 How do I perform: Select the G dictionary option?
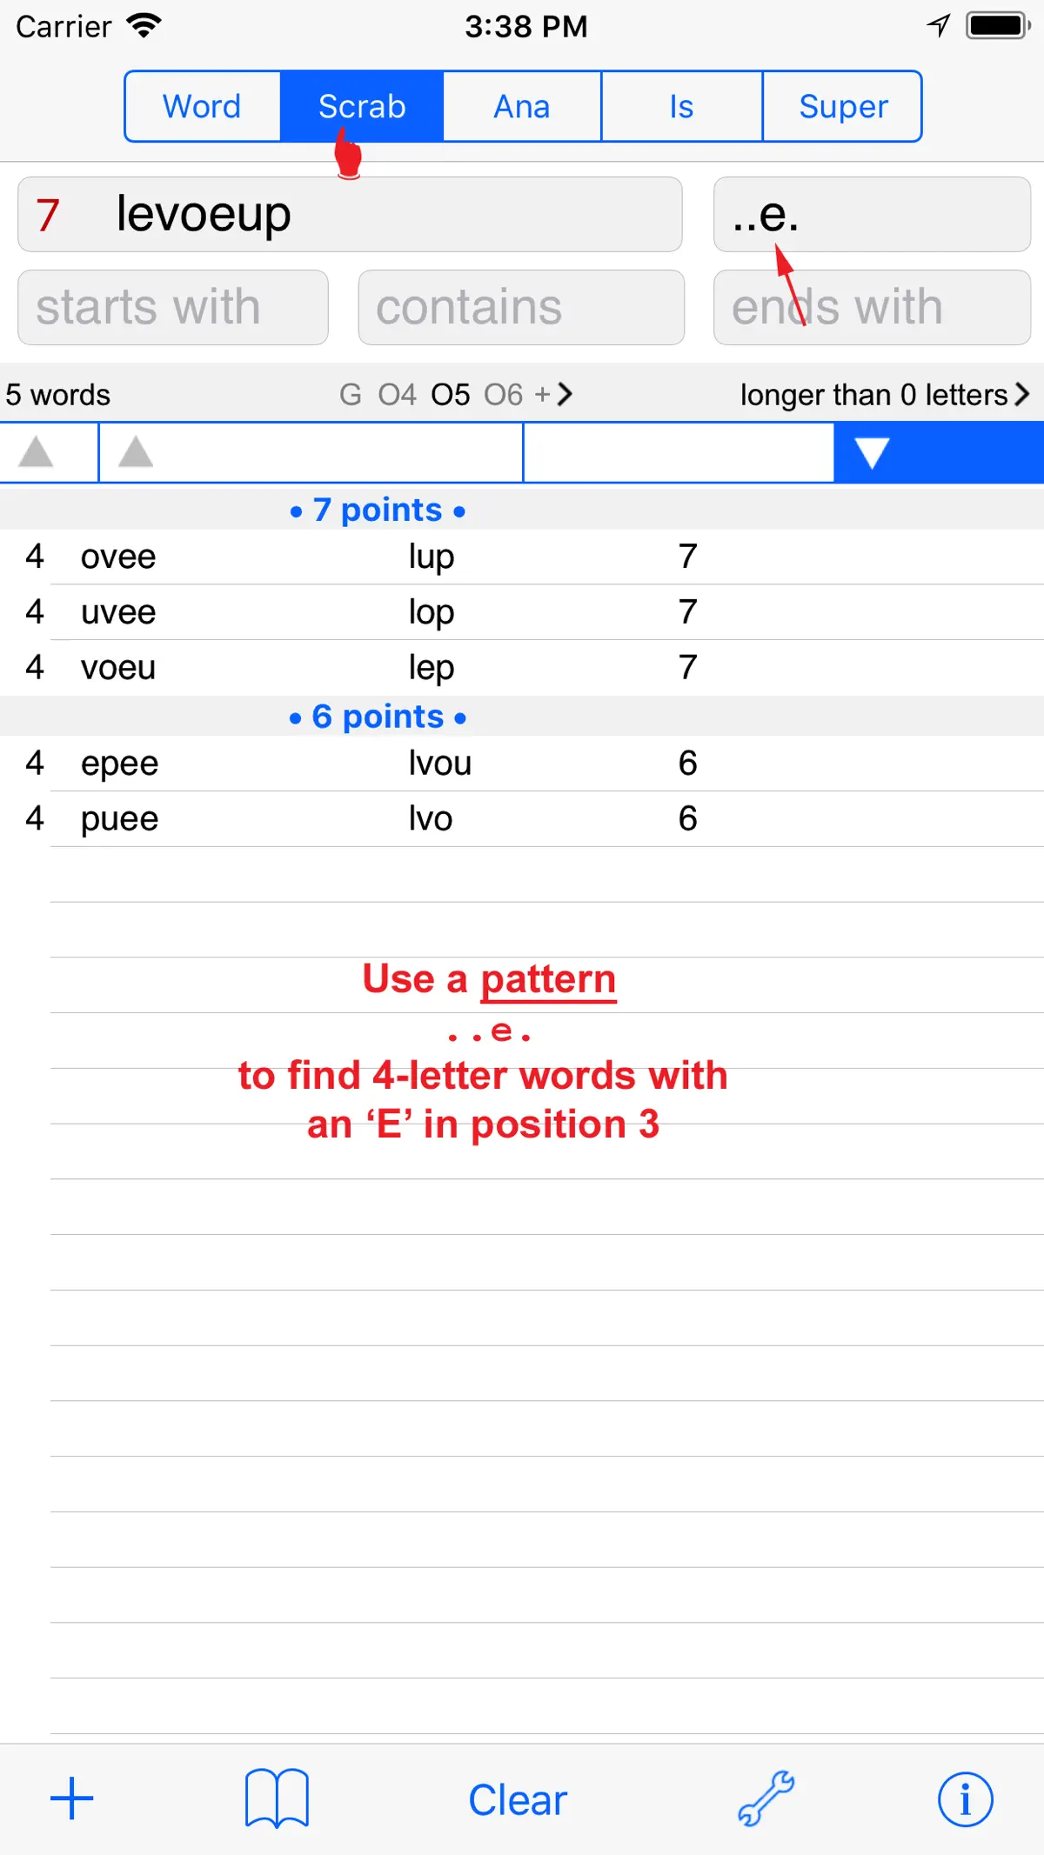coord(351,395)
